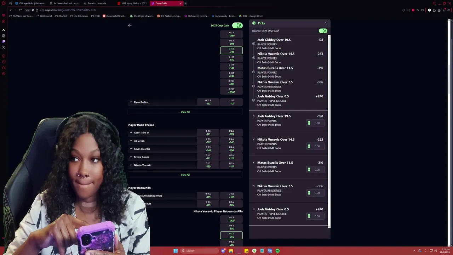Toggle Onyx Cash switch in Picks panel
The width and height of the screenshot is (453, 255).
coord(323,31)
